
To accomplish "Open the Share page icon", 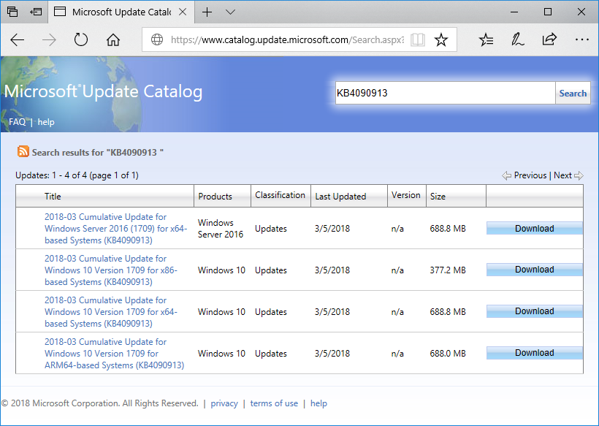I will click(549, 40).
